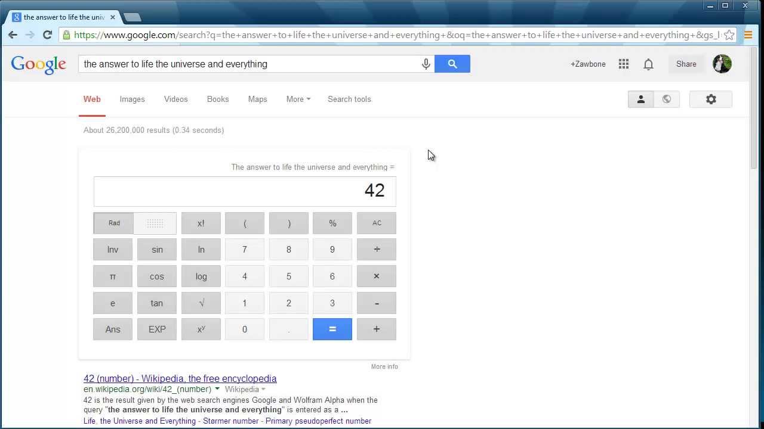Click More info under calculator
Image resolution: width=764 pixels, height=429 pixels.
[x=384, y=366]
